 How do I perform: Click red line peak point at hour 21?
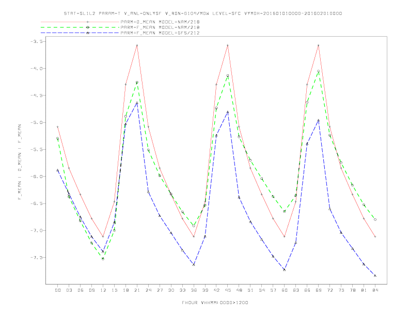pyautogui.click(x=137, y=45)
